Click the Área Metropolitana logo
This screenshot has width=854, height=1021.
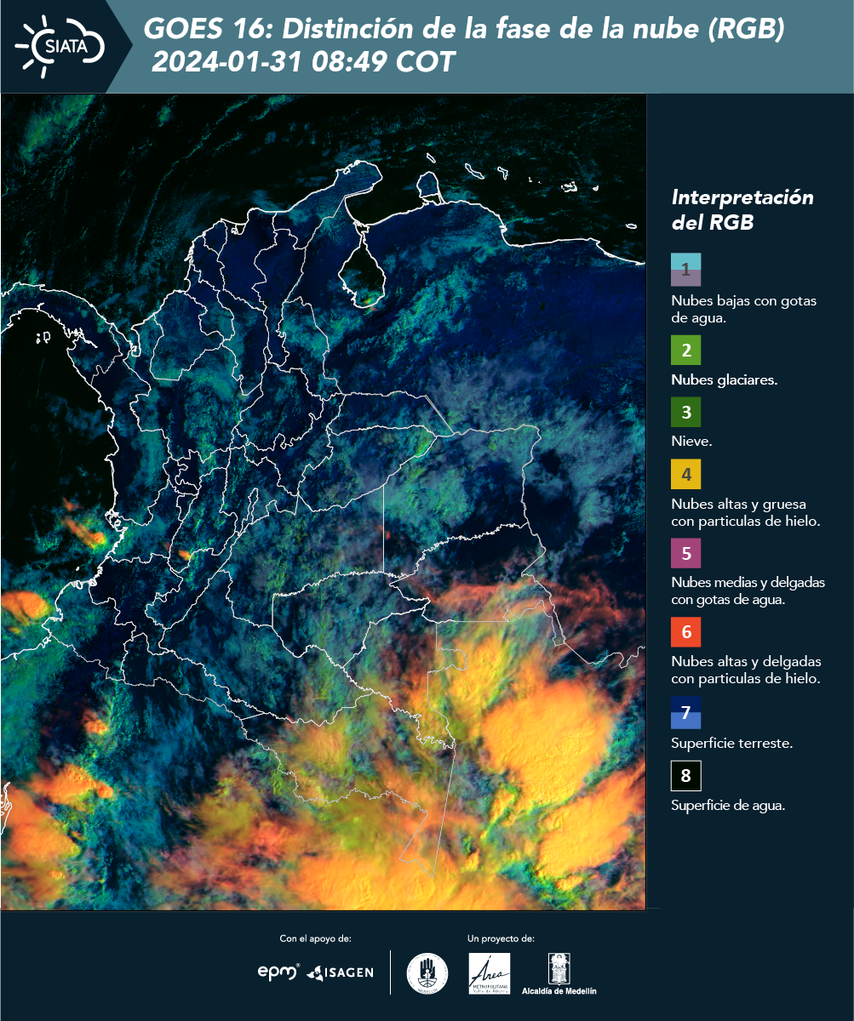click(490, 973)
